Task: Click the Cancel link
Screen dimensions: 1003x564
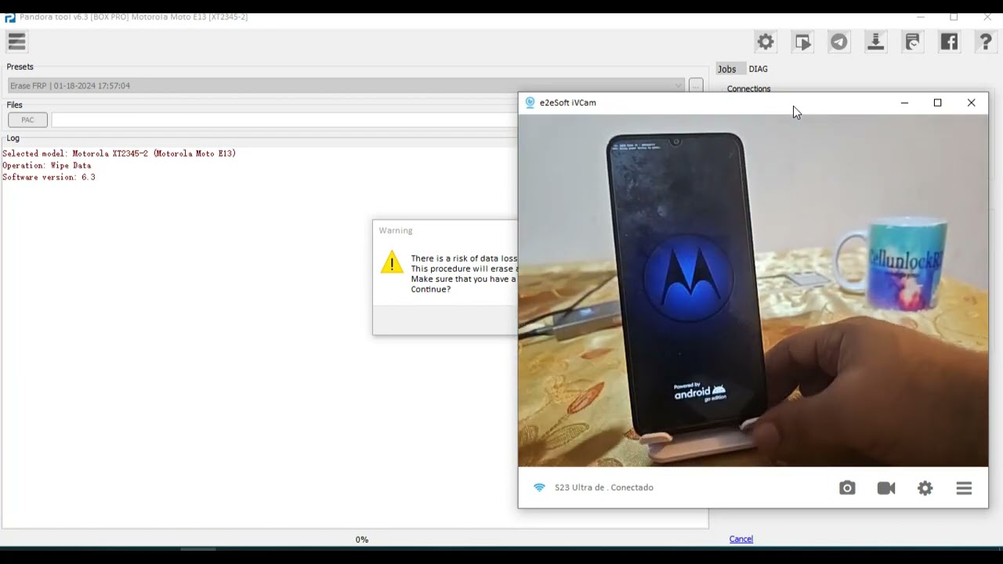Action: coord(741,539)
